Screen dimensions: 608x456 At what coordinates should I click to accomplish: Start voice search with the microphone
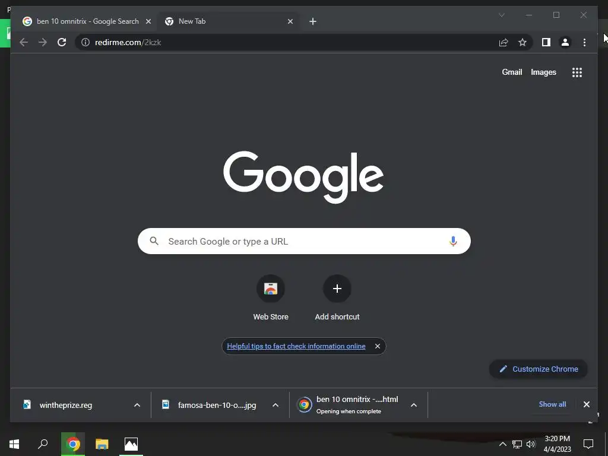pyautogui.click(x=453, y=241)
